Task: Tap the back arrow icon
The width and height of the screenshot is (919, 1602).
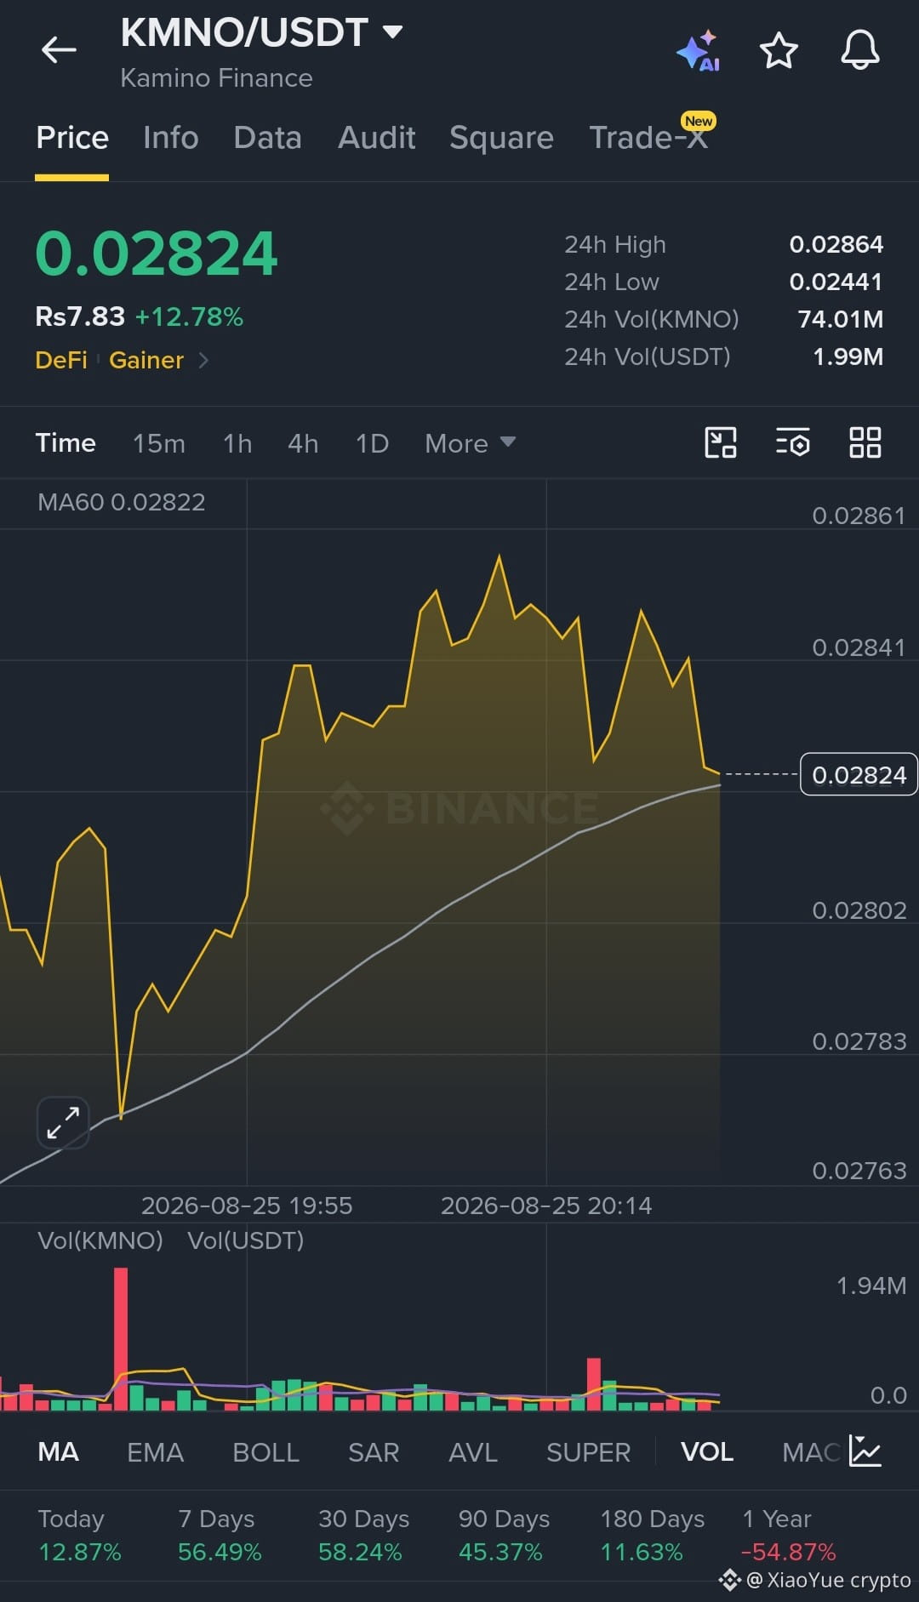Action: [59, 50]
